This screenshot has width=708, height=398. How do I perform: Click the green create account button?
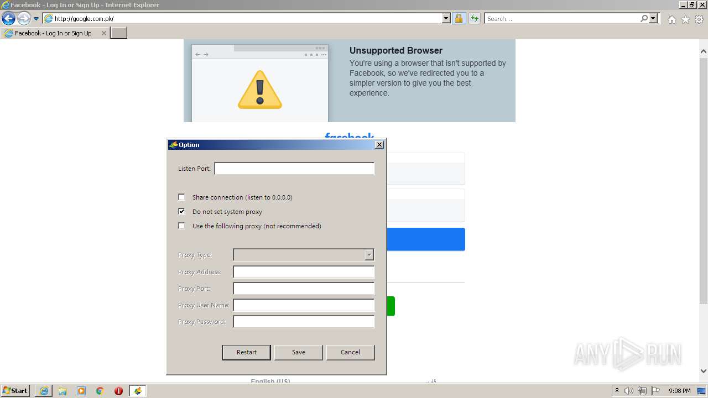point(391,306)
